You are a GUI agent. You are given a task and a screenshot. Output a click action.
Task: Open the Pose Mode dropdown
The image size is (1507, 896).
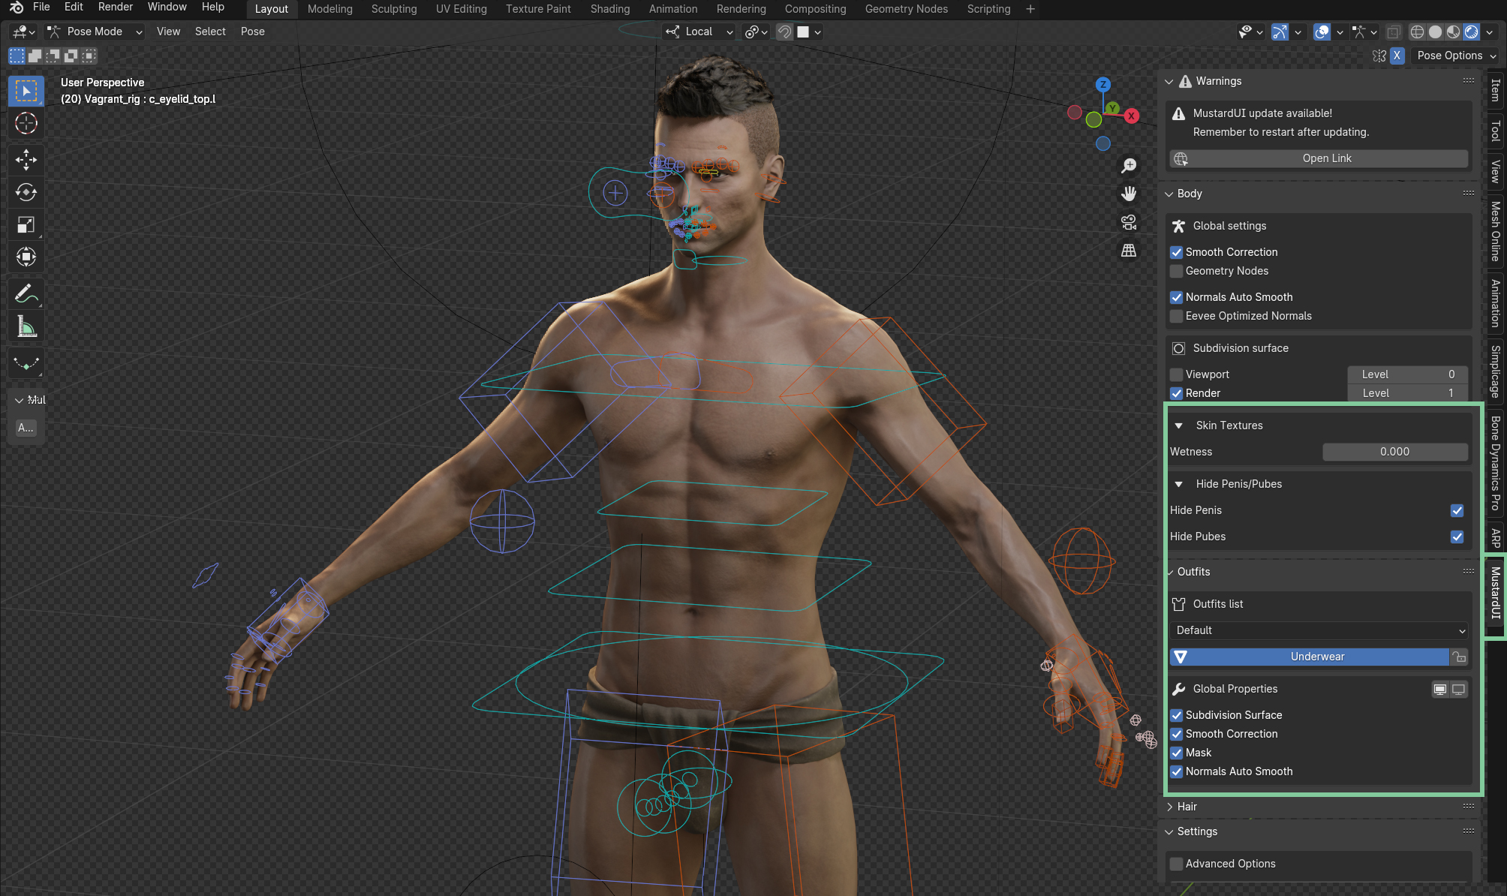point(95,32)
